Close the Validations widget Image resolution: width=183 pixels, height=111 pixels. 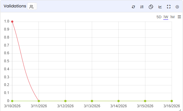[177, 7]
